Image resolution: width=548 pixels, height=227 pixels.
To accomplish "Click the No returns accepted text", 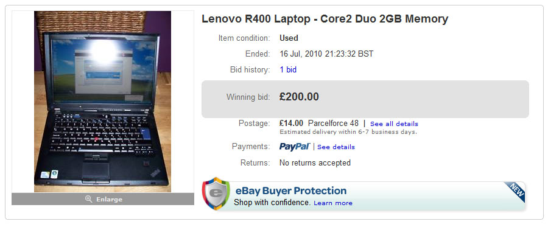I will (x=315, y=162).
